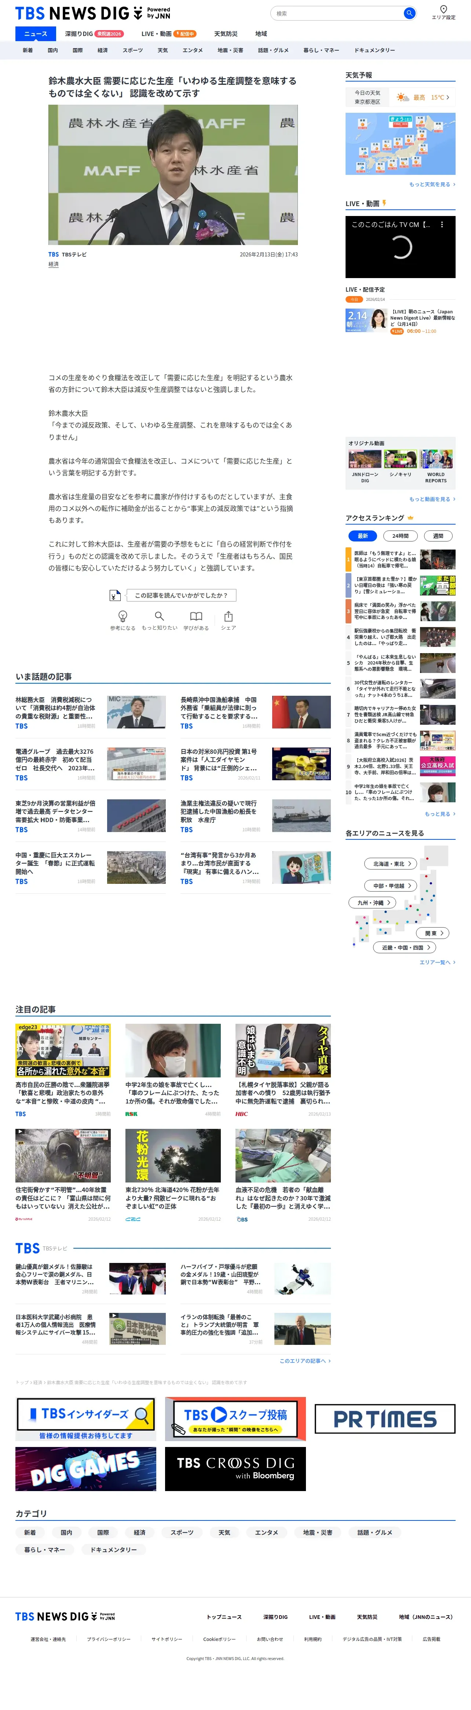471x1710 pixels.
Task: Open the 深掘りDIG tab
Action: coord(79,34)
